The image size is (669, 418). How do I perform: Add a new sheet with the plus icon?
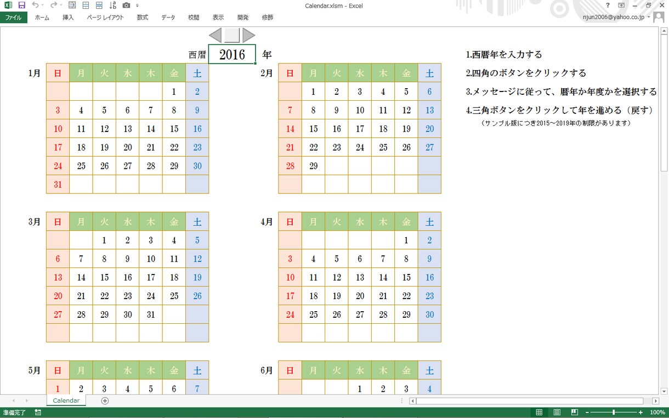coord(105,400)
